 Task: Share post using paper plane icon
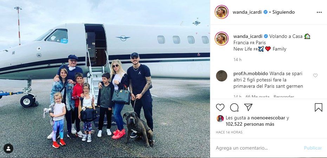point(248,107)
